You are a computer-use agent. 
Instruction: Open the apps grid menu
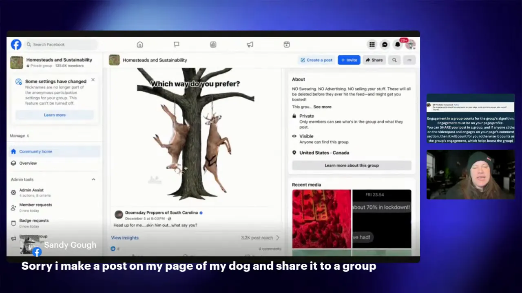click(372, 44)
